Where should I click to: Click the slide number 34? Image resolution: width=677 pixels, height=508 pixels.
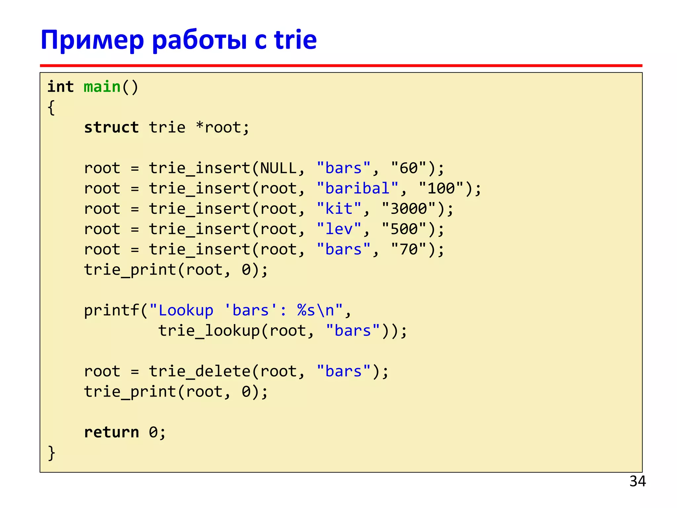point(637,481)
